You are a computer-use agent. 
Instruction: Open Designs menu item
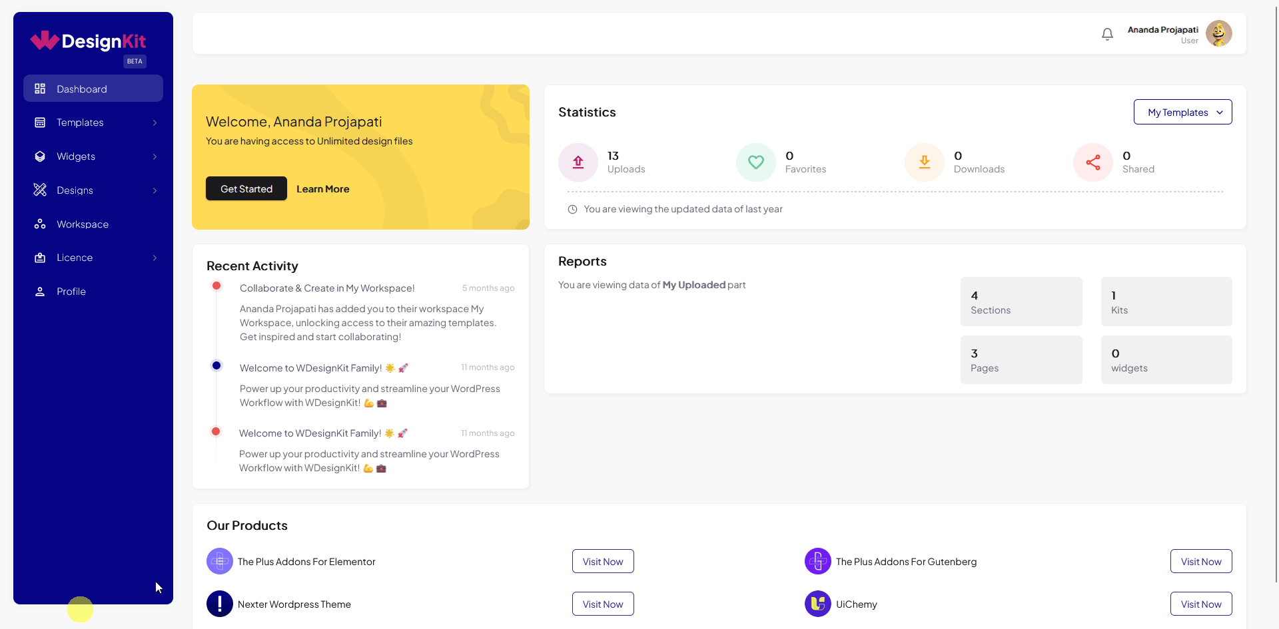(x=93, y=190)
